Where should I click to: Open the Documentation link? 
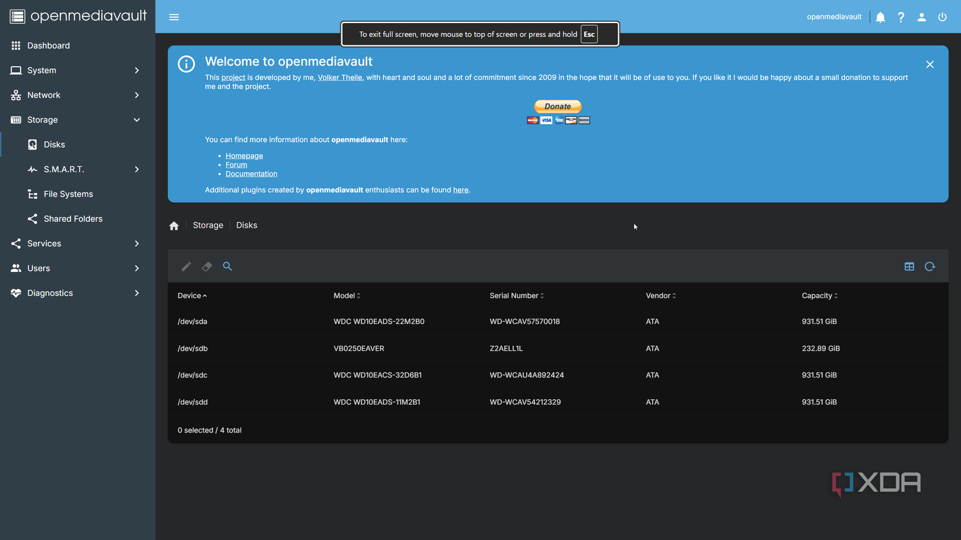[251, 174]
